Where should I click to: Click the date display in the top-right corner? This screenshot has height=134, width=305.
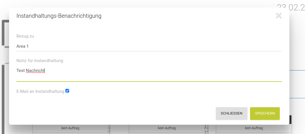click(291, 7)
